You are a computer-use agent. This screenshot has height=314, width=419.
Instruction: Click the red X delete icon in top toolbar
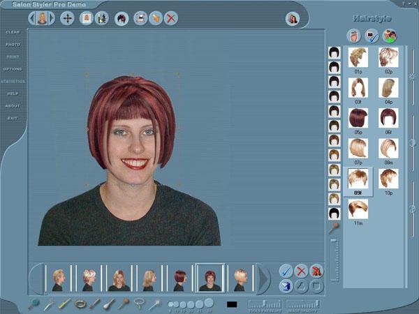point(171,18)
